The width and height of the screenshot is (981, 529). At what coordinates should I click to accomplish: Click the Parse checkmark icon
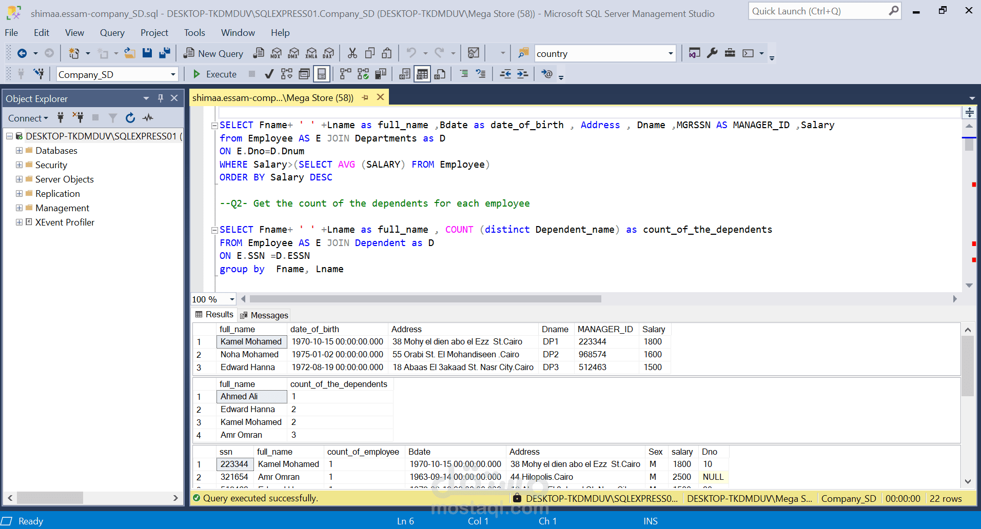pos(269,74)
